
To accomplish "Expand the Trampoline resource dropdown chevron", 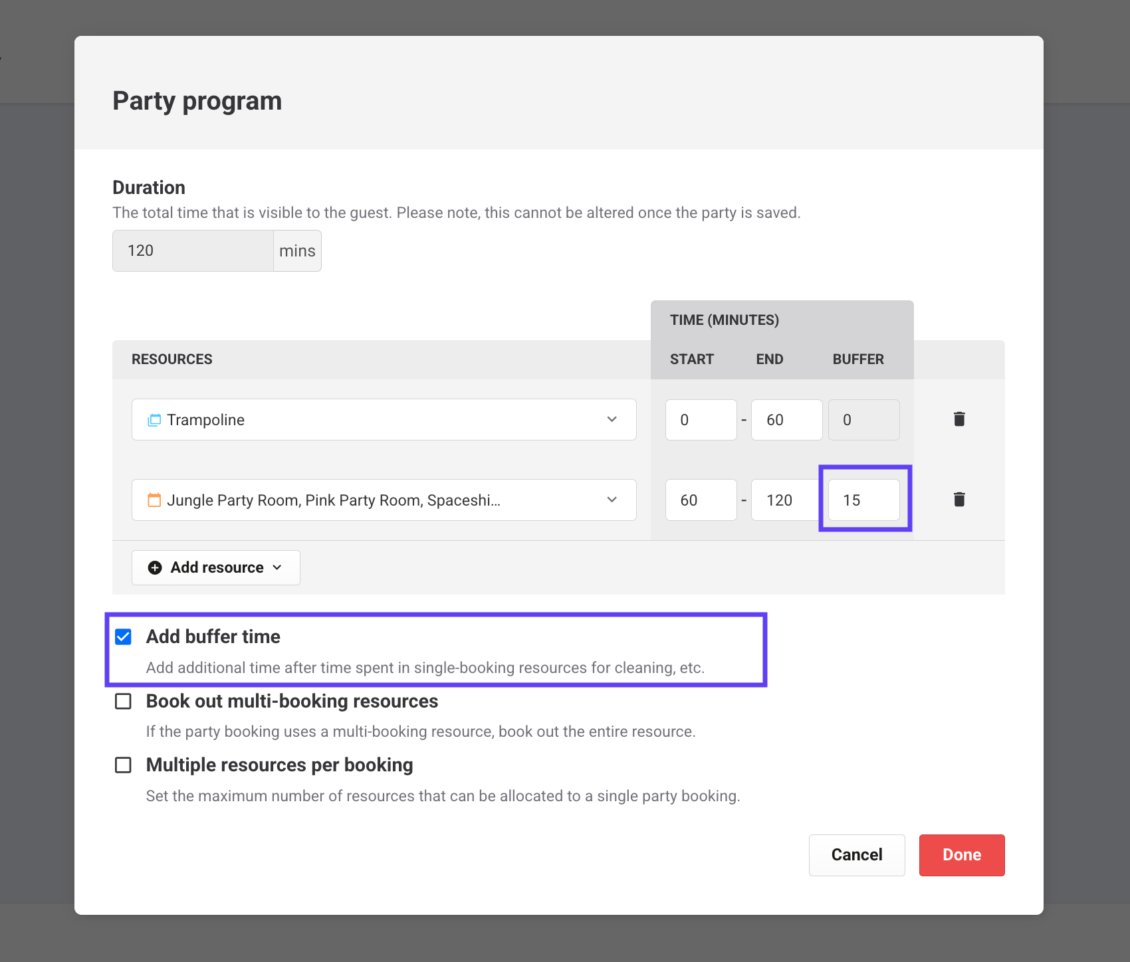I will click(612, 420).
